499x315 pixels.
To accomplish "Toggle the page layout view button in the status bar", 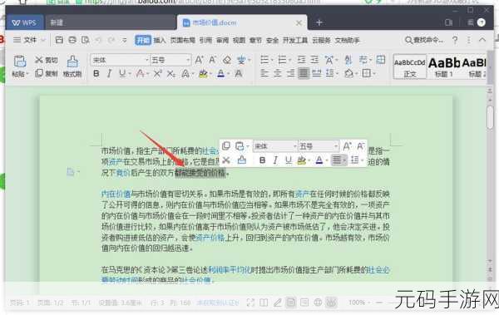I will [x=290, y=303].
